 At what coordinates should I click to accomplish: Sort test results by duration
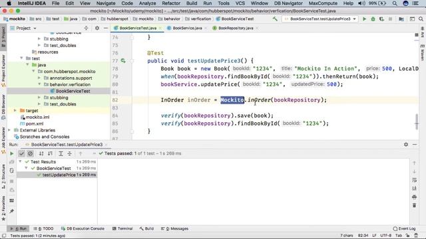(x=51, y=153)
